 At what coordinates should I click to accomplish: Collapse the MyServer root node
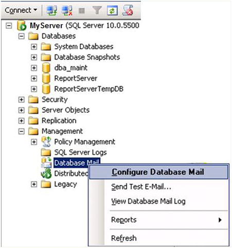[9, 26]
